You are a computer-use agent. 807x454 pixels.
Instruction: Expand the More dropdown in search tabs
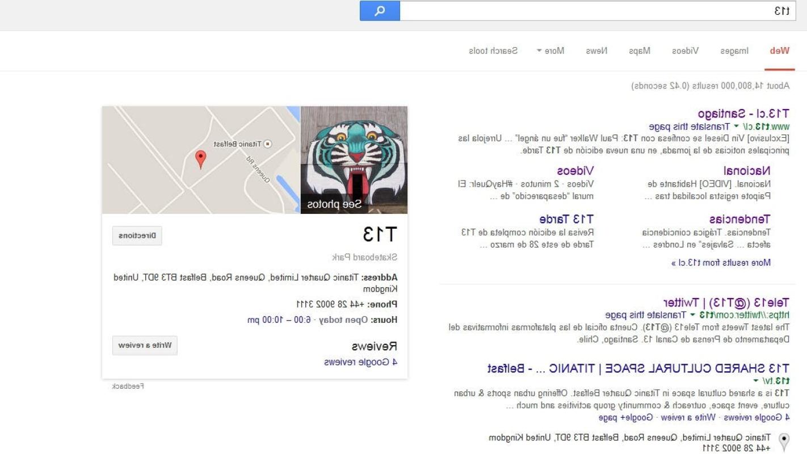(550, 51)
